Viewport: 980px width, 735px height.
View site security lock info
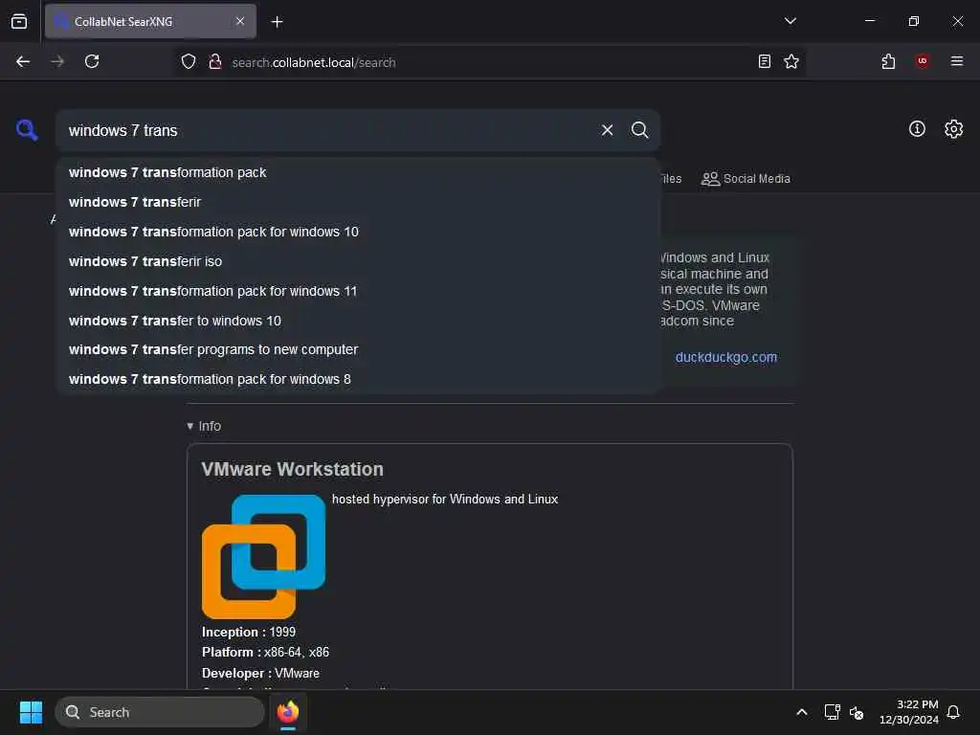215,61
